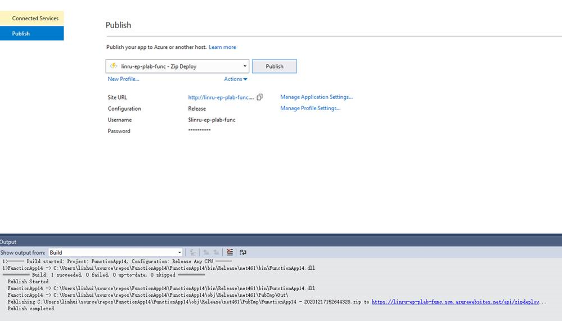Viewport: 562px width, 321px height.
Task: Click the Clear All output icon
Action: (230, 252)
